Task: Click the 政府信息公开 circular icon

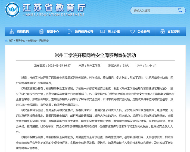Action: [x=70, y=32]
